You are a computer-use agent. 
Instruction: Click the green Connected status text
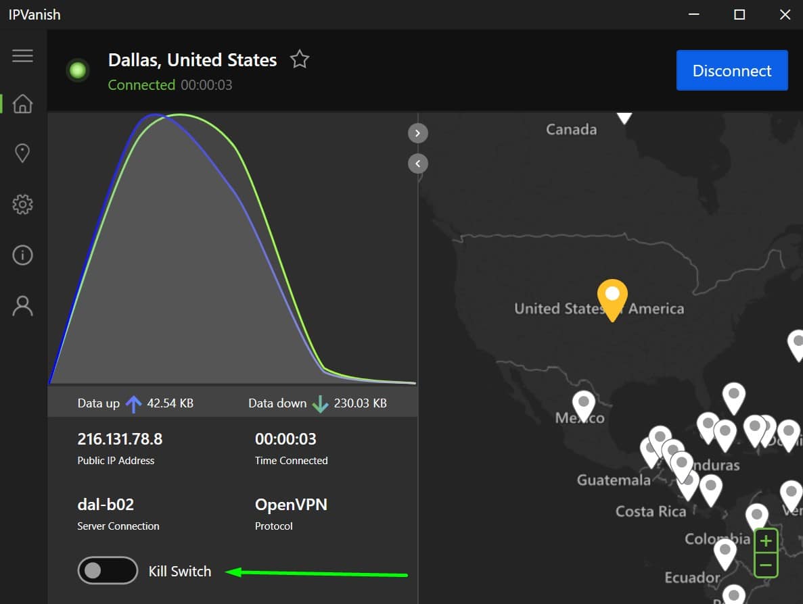[141, 84]
